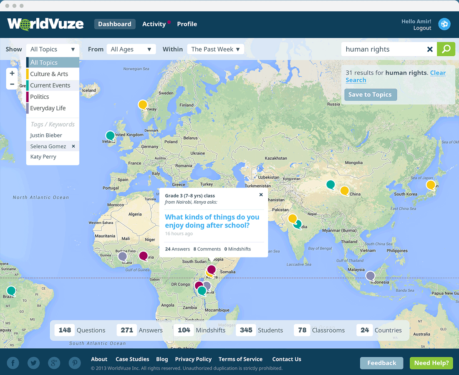Open The Past Week dropdown
459x375 pixels.
tap(215, 49)
